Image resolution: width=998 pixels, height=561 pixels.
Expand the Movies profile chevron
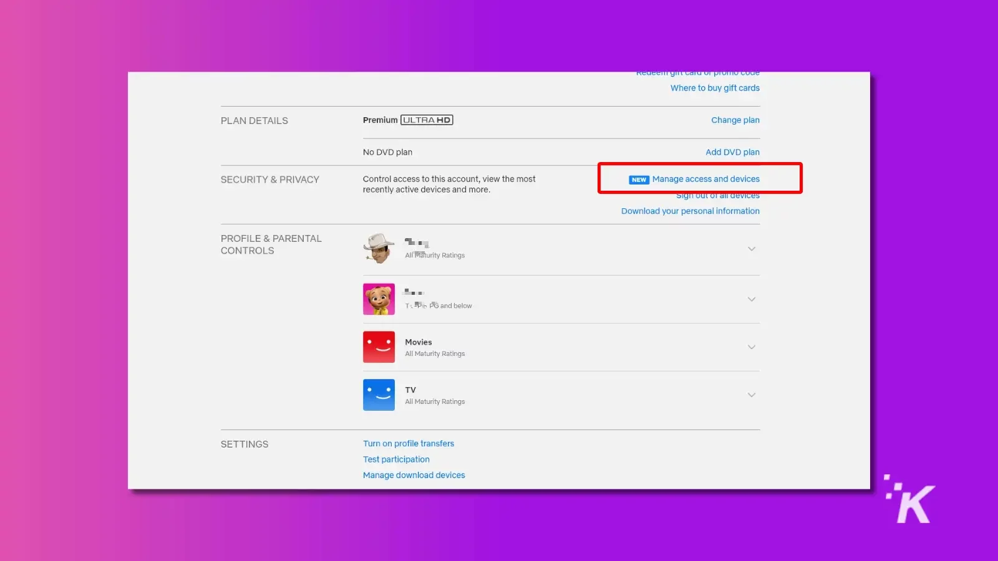point(752,347)
